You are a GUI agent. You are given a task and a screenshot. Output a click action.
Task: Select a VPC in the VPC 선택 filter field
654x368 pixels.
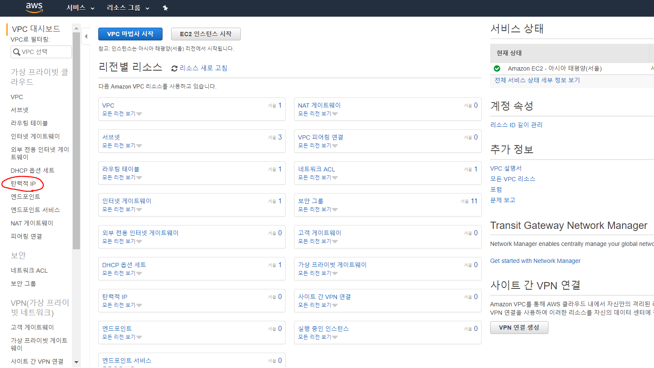pos(41,52)
